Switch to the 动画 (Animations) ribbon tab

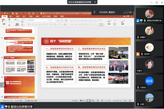(37, 16)
